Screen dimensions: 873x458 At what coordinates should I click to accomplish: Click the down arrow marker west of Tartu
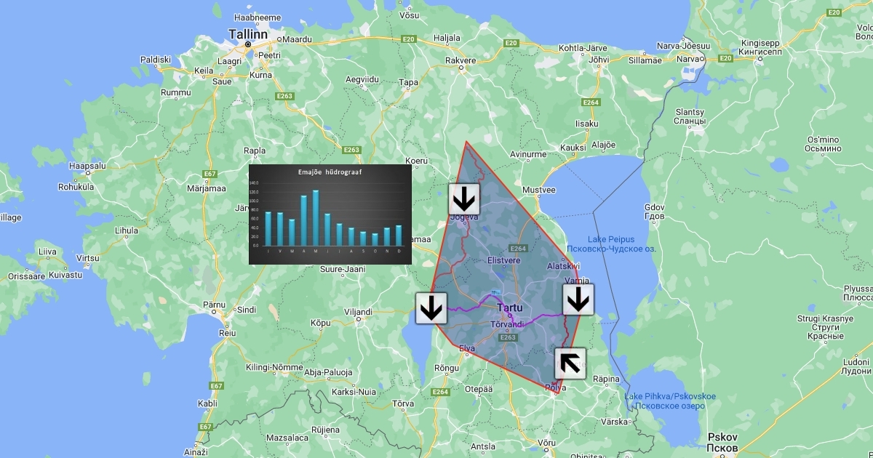pos(431,308)
